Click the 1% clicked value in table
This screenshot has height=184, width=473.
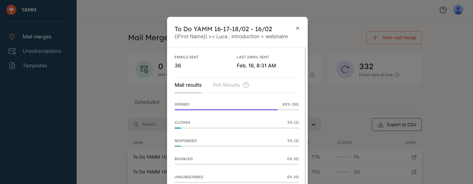356,157
